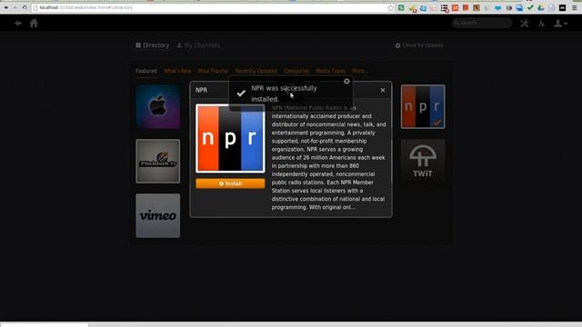Open the installed NPR channel tile
The height and width of the screenshot is (327, 582).
pos(423,107)
